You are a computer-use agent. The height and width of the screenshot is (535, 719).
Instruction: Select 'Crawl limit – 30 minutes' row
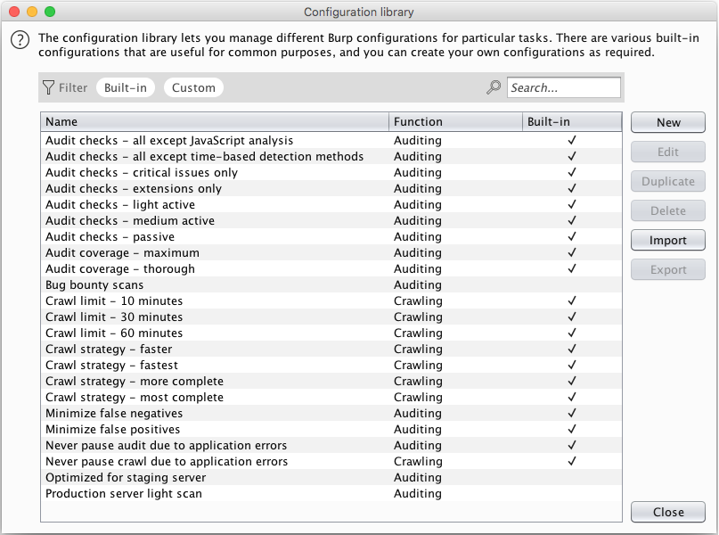tap(331, 317)
